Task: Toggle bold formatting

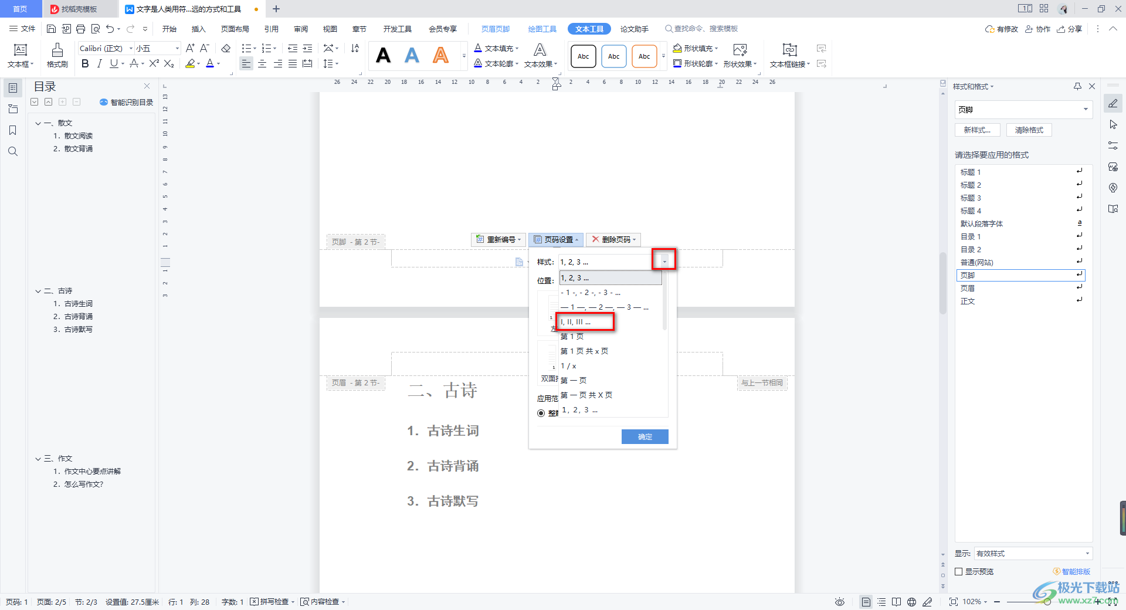Action: [85, 63]
